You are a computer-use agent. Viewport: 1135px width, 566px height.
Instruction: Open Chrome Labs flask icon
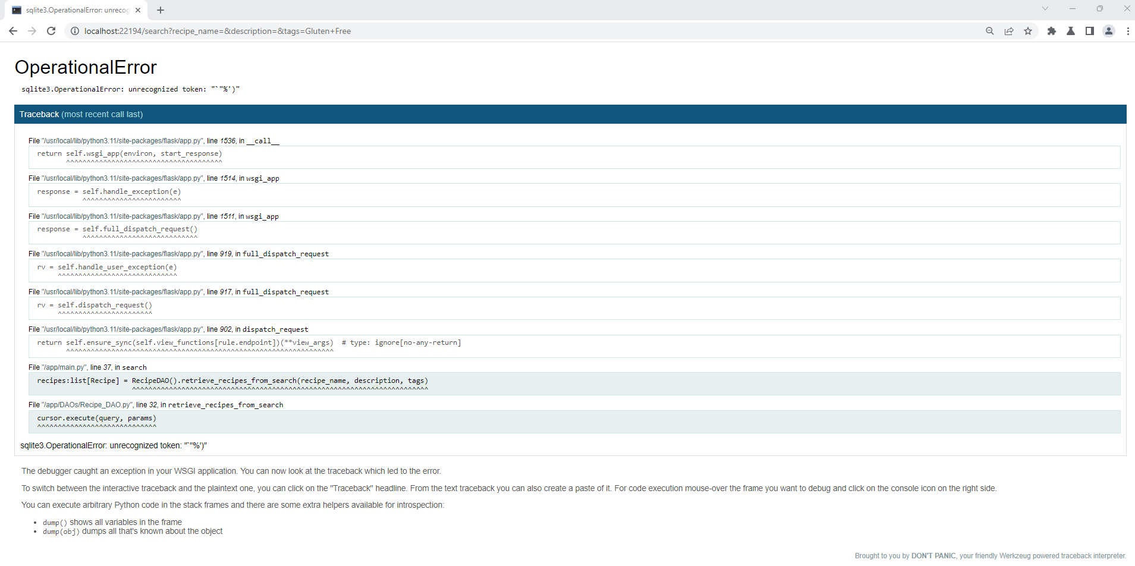[1071, 31]
